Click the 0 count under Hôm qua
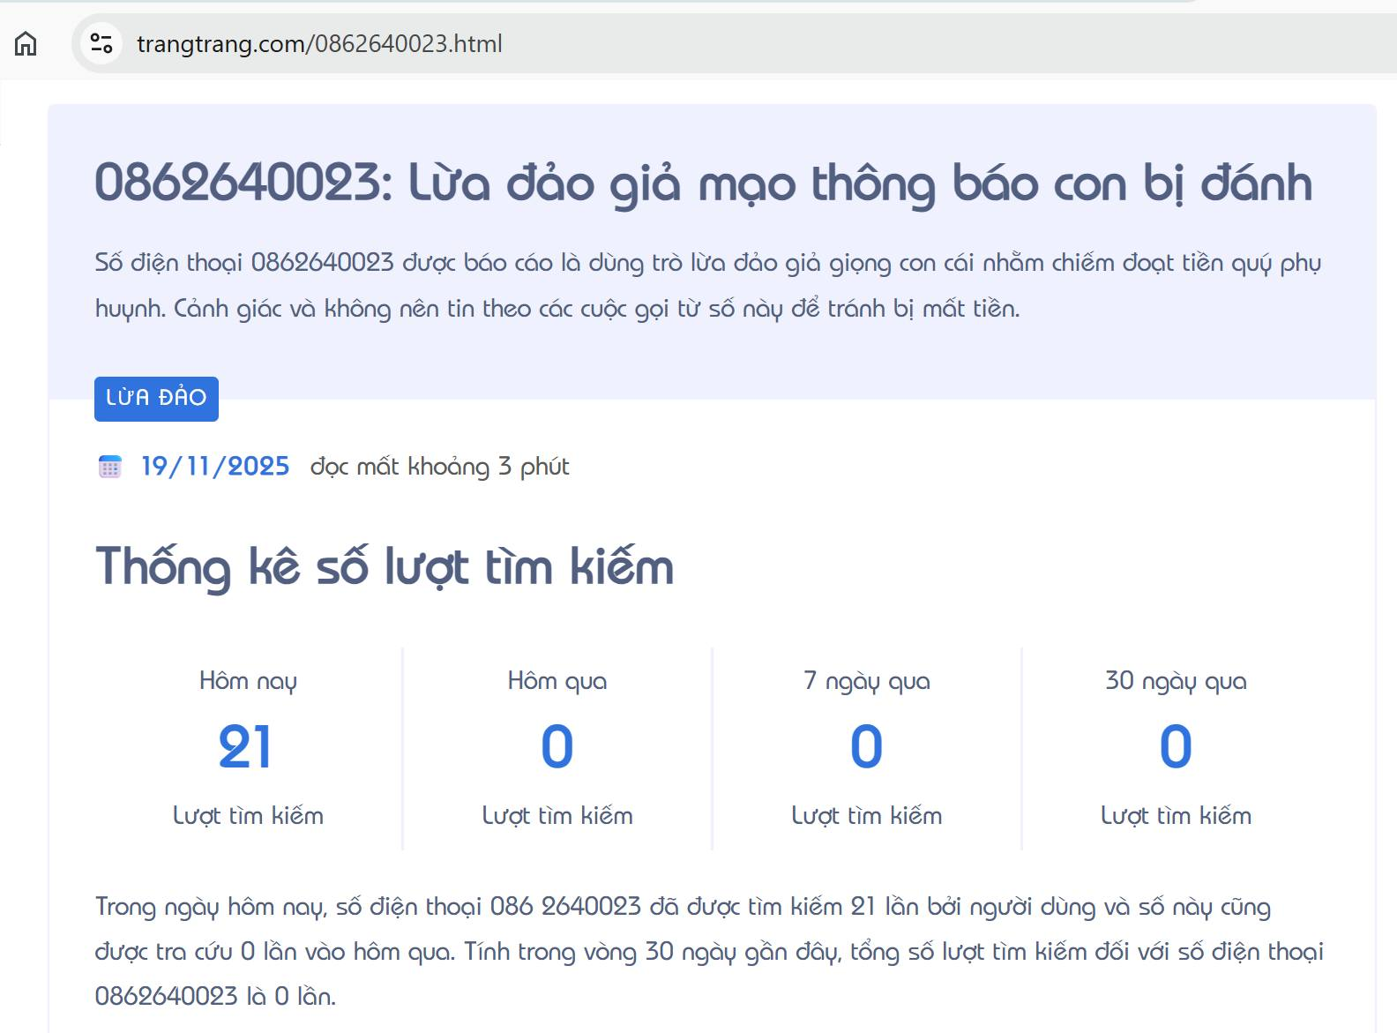This screenshot has height=1033, width=1397. (557, 747)
